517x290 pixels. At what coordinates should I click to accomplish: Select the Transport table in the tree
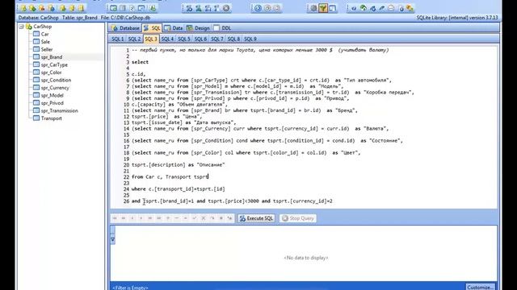point(52,118)
